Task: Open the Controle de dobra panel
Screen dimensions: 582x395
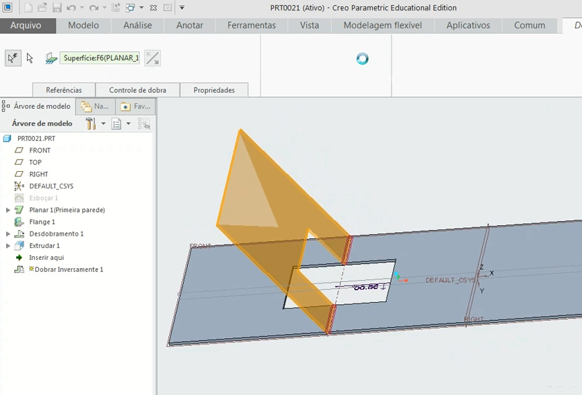Action: point(137,90)
